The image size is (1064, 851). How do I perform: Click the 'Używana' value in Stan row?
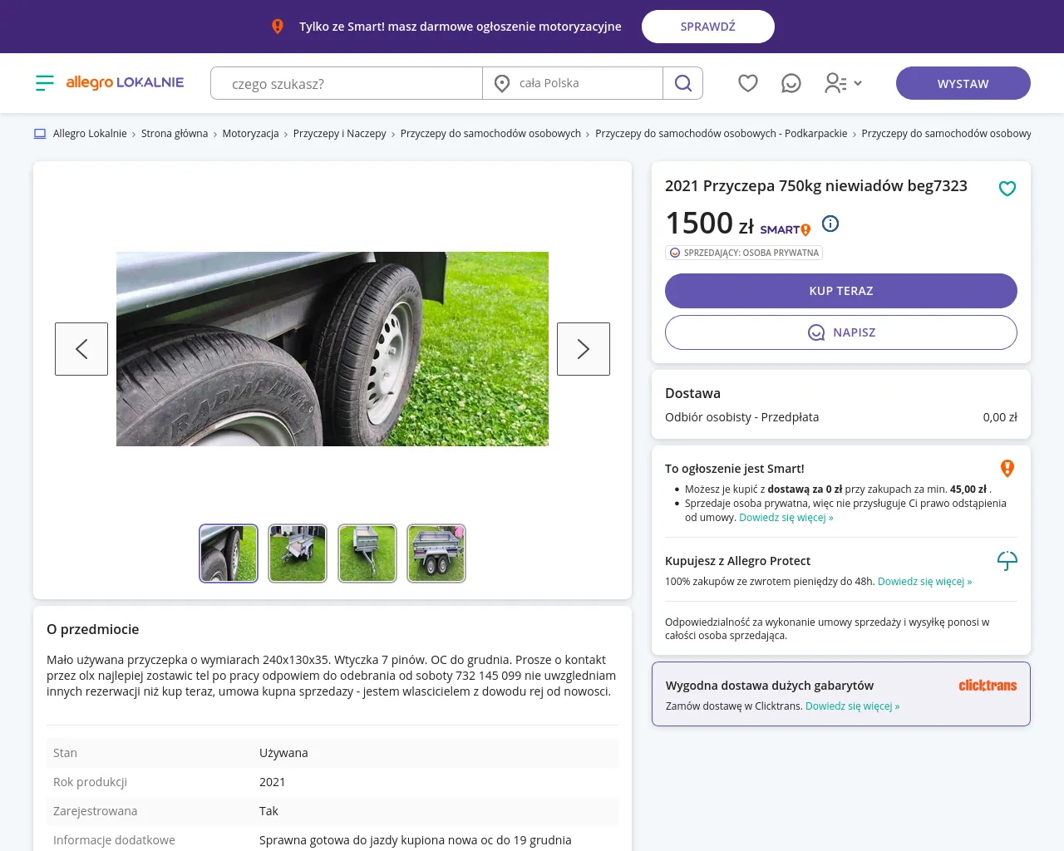pos(283,753)
